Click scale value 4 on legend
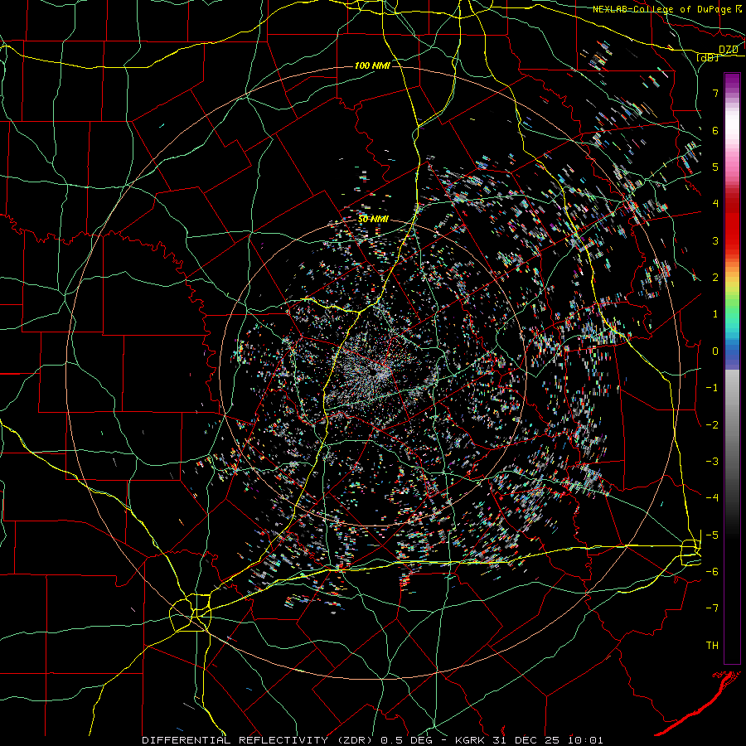746x746 pixels. 715,204
